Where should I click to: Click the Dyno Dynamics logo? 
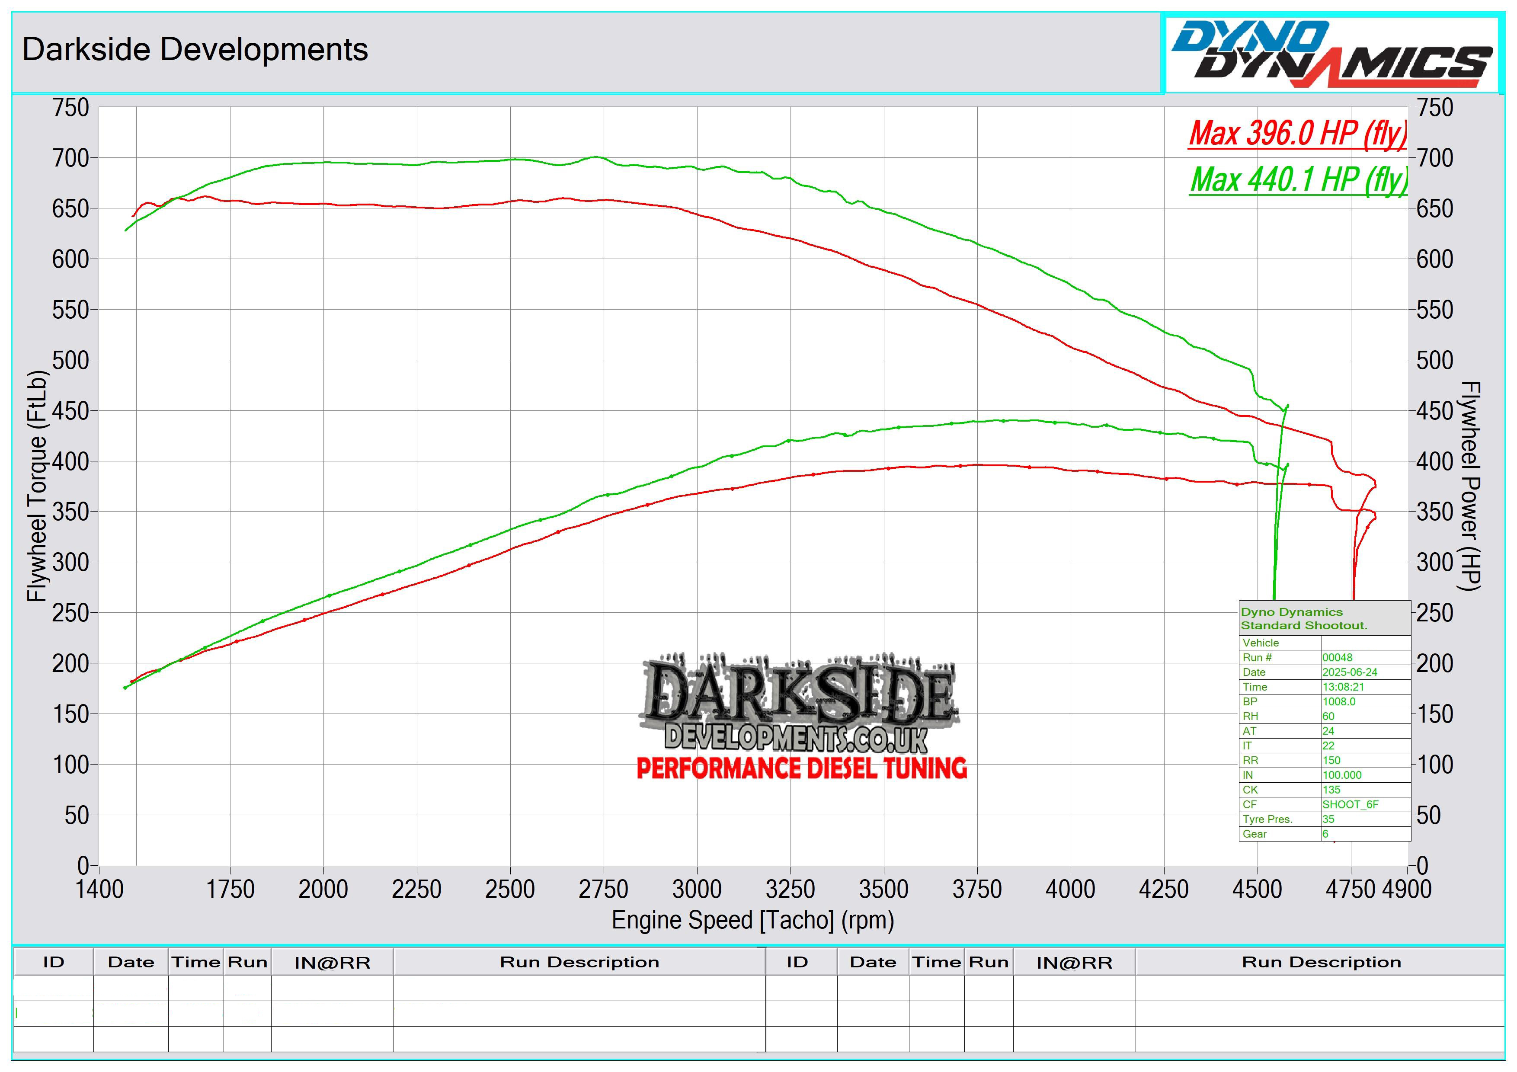tap(1331, 54)
